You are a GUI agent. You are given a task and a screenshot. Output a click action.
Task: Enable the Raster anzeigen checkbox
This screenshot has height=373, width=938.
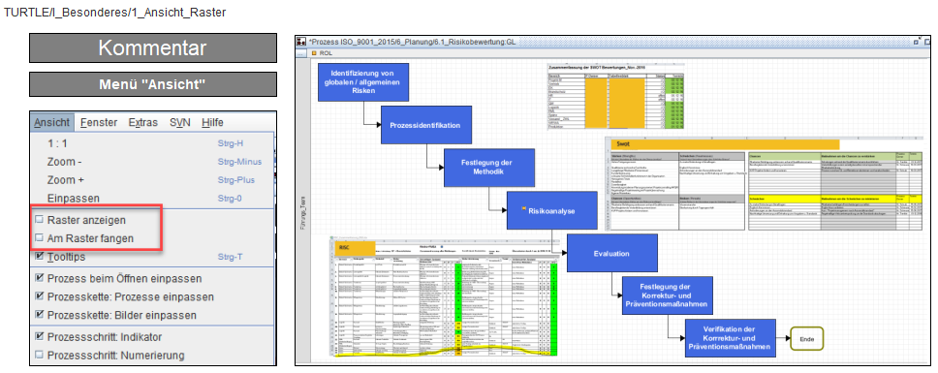[40, 220]
